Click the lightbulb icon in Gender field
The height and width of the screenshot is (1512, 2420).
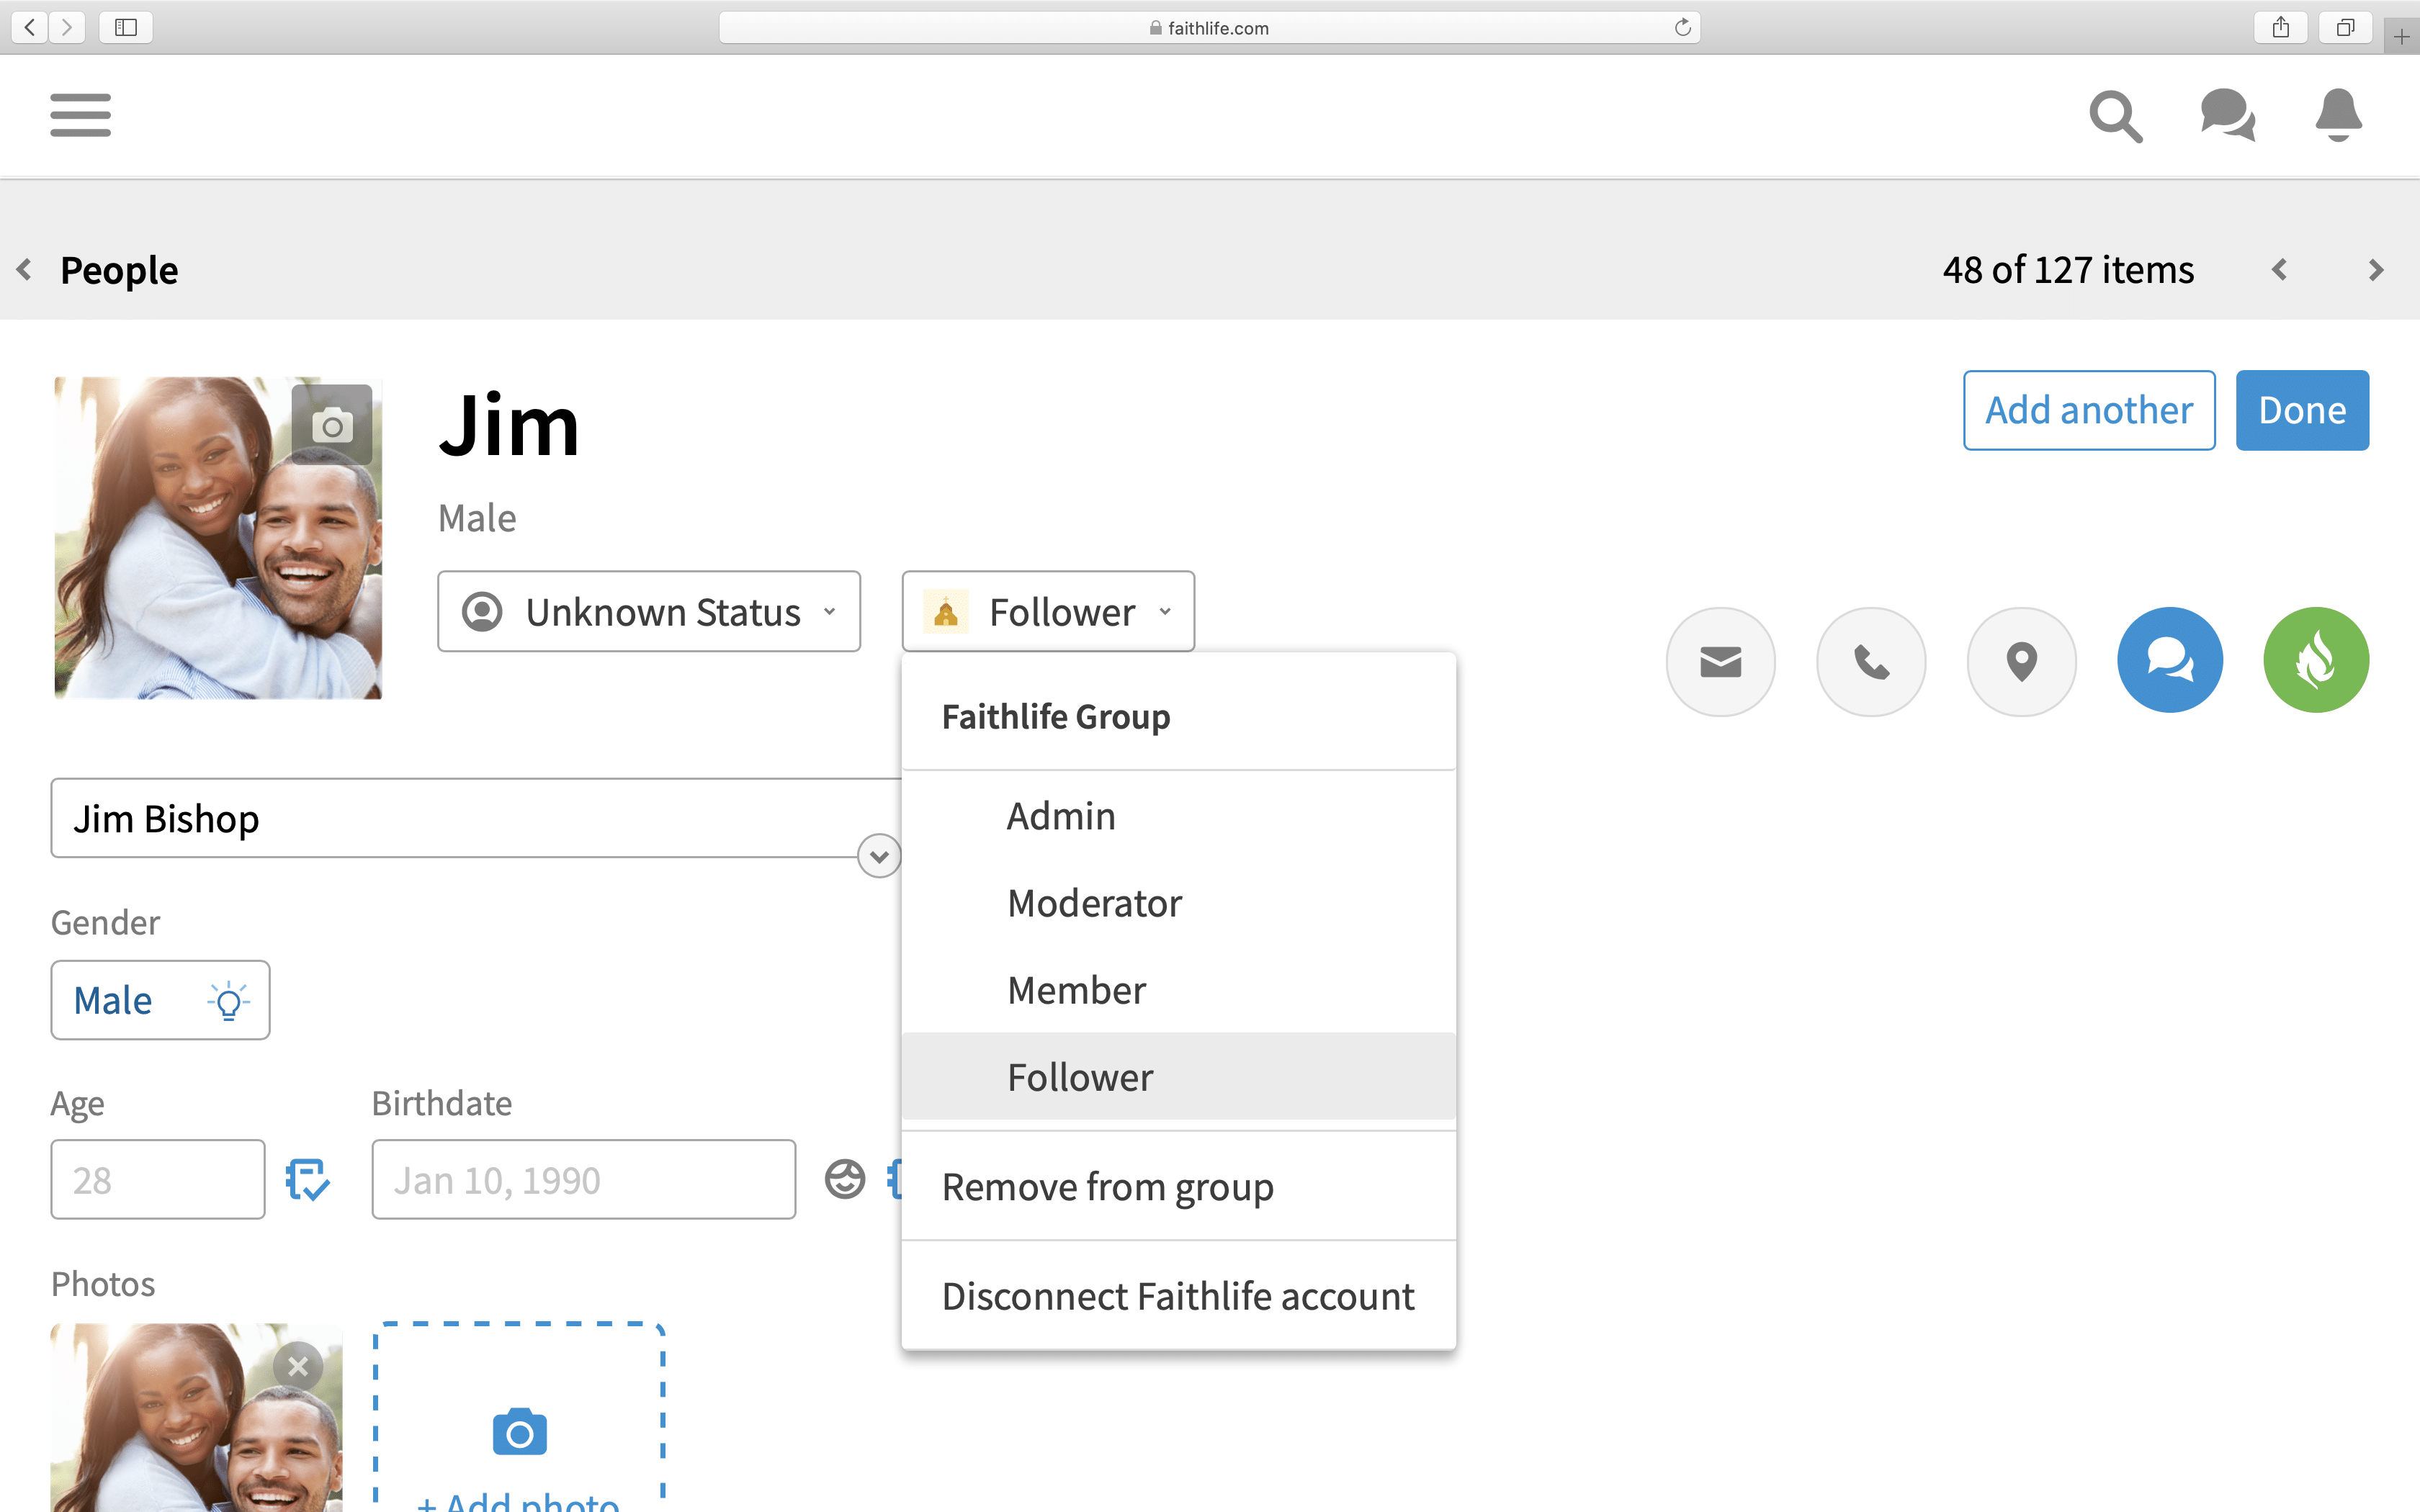[x=229, y=1000]
